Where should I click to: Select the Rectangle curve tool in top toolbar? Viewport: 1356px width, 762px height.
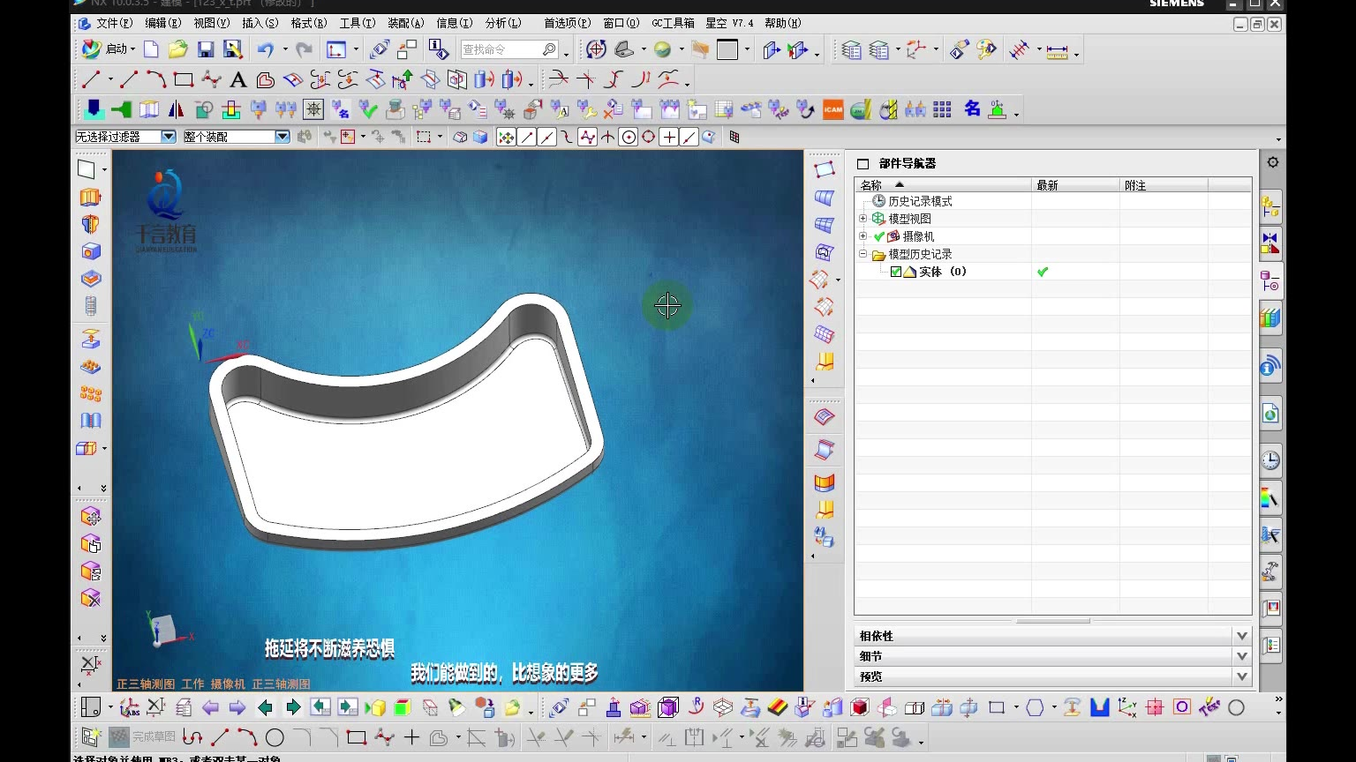[x=184, y=80]
